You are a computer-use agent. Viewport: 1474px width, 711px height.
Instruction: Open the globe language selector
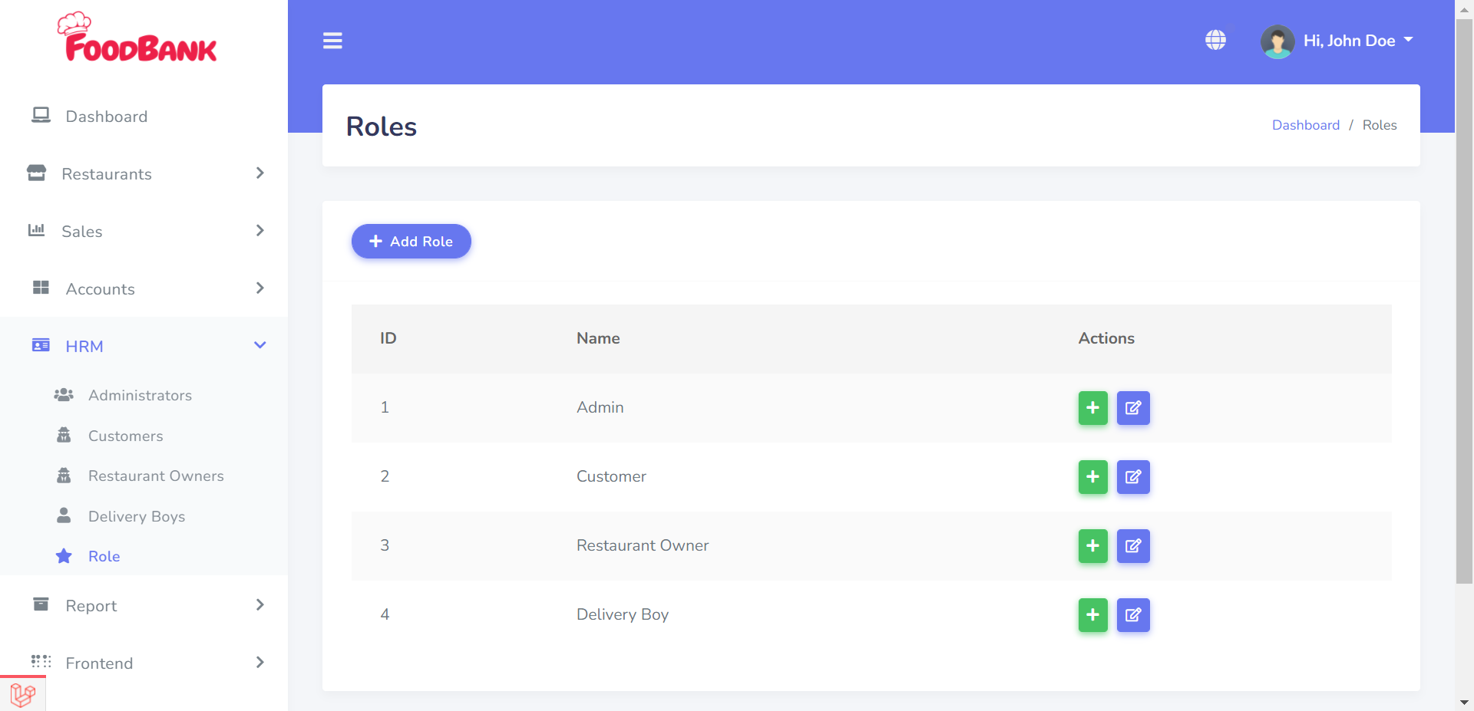pos(1215,40)
